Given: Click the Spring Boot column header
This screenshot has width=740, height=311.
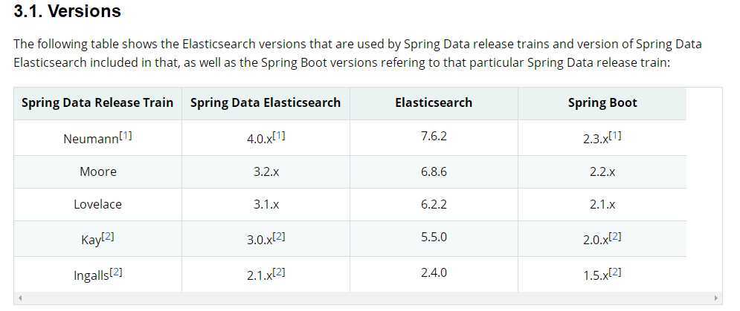Looking at the screenshot, I should click(x=602, y=103).
